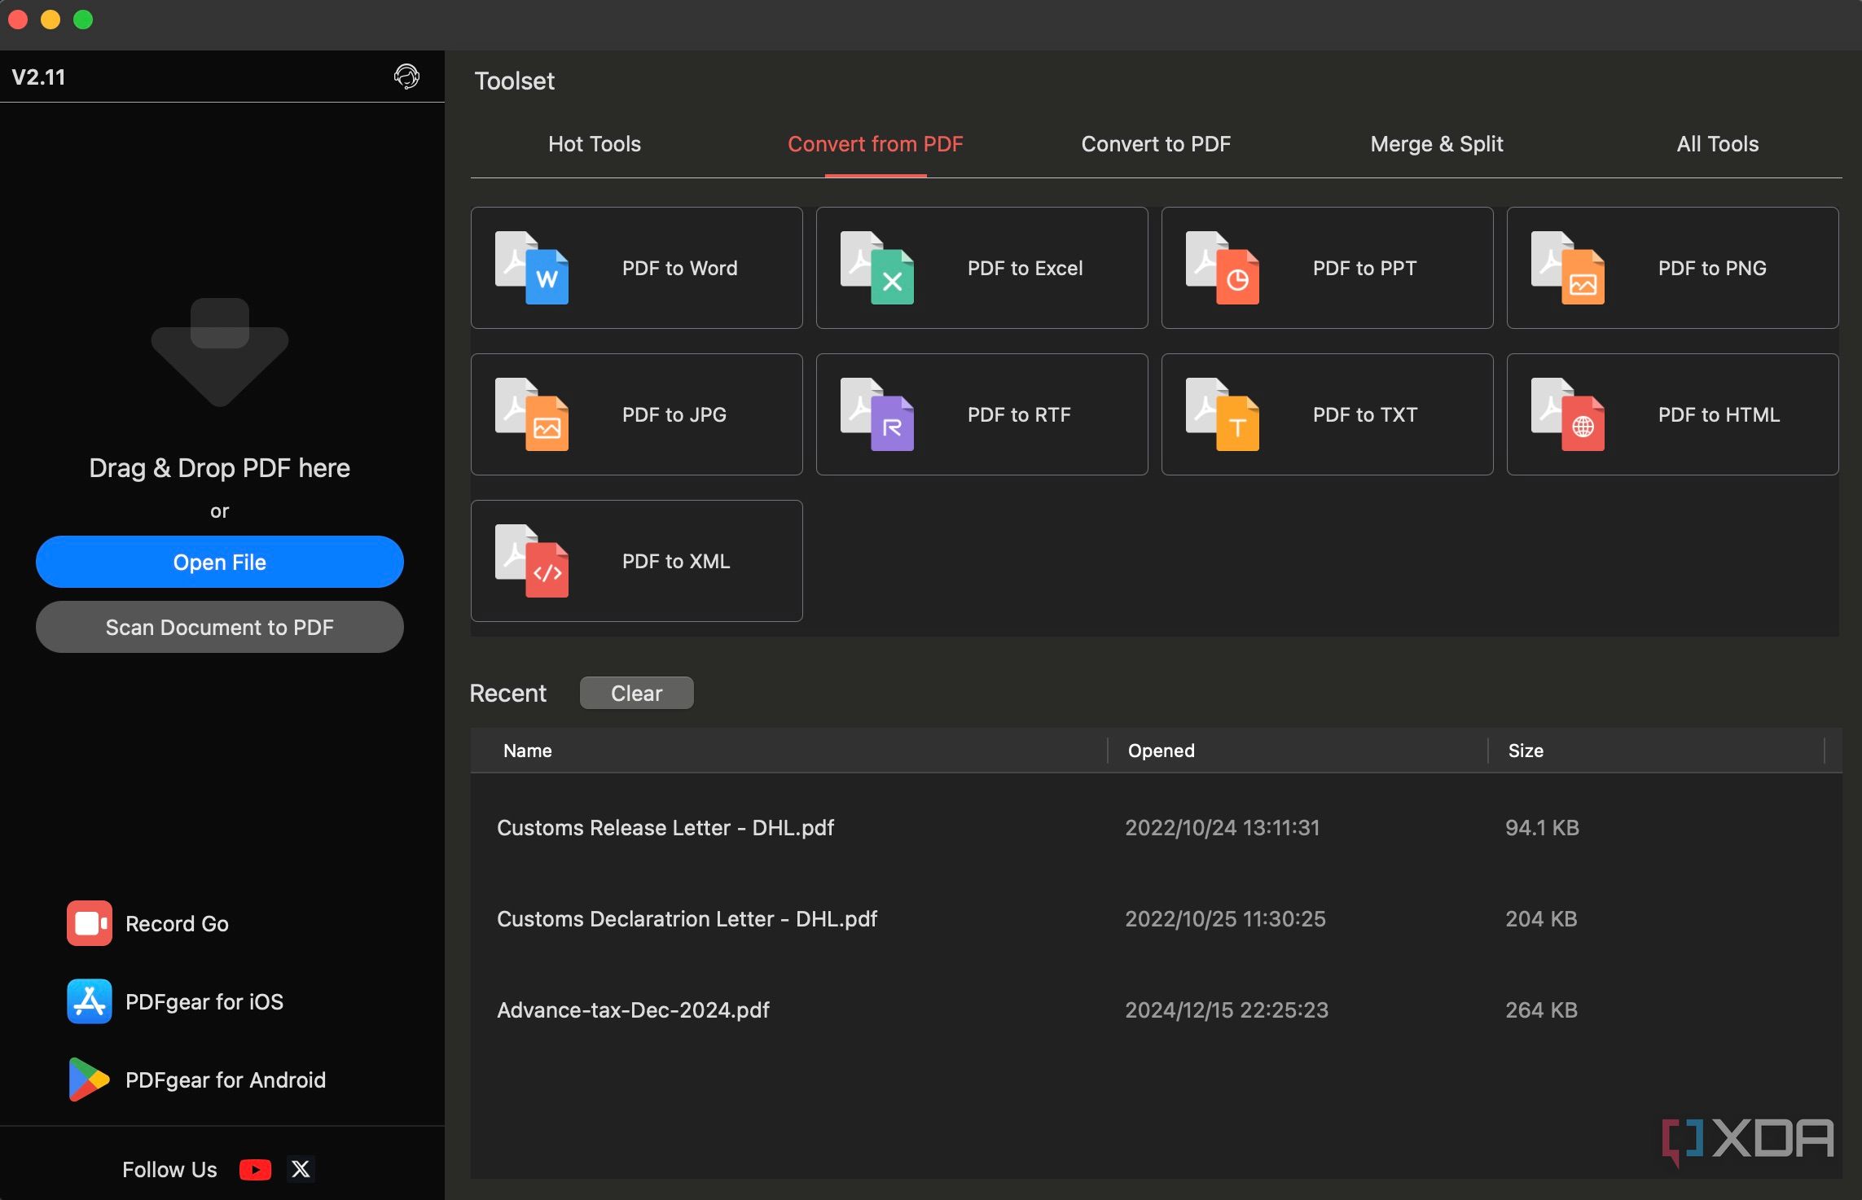Click the Record Go app icon
Viewport: 1862px width, 1200px height.
click(90, 923)
